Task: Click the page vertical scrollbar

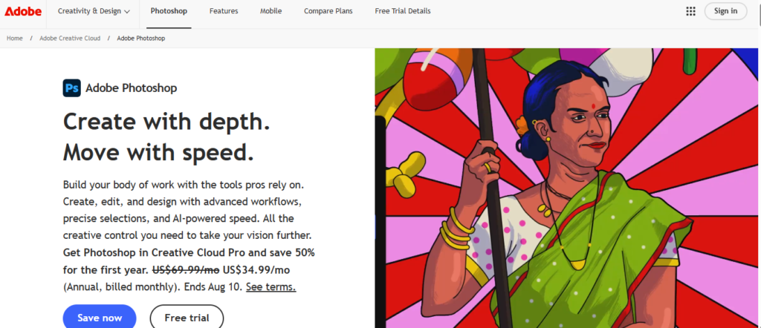Action: [759, 164]
